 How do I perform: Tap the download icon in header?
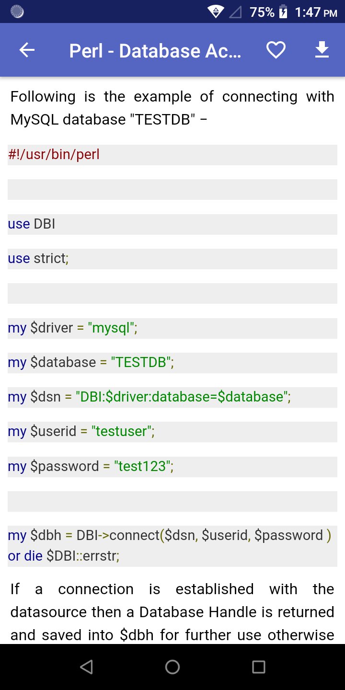click(322, 50)
